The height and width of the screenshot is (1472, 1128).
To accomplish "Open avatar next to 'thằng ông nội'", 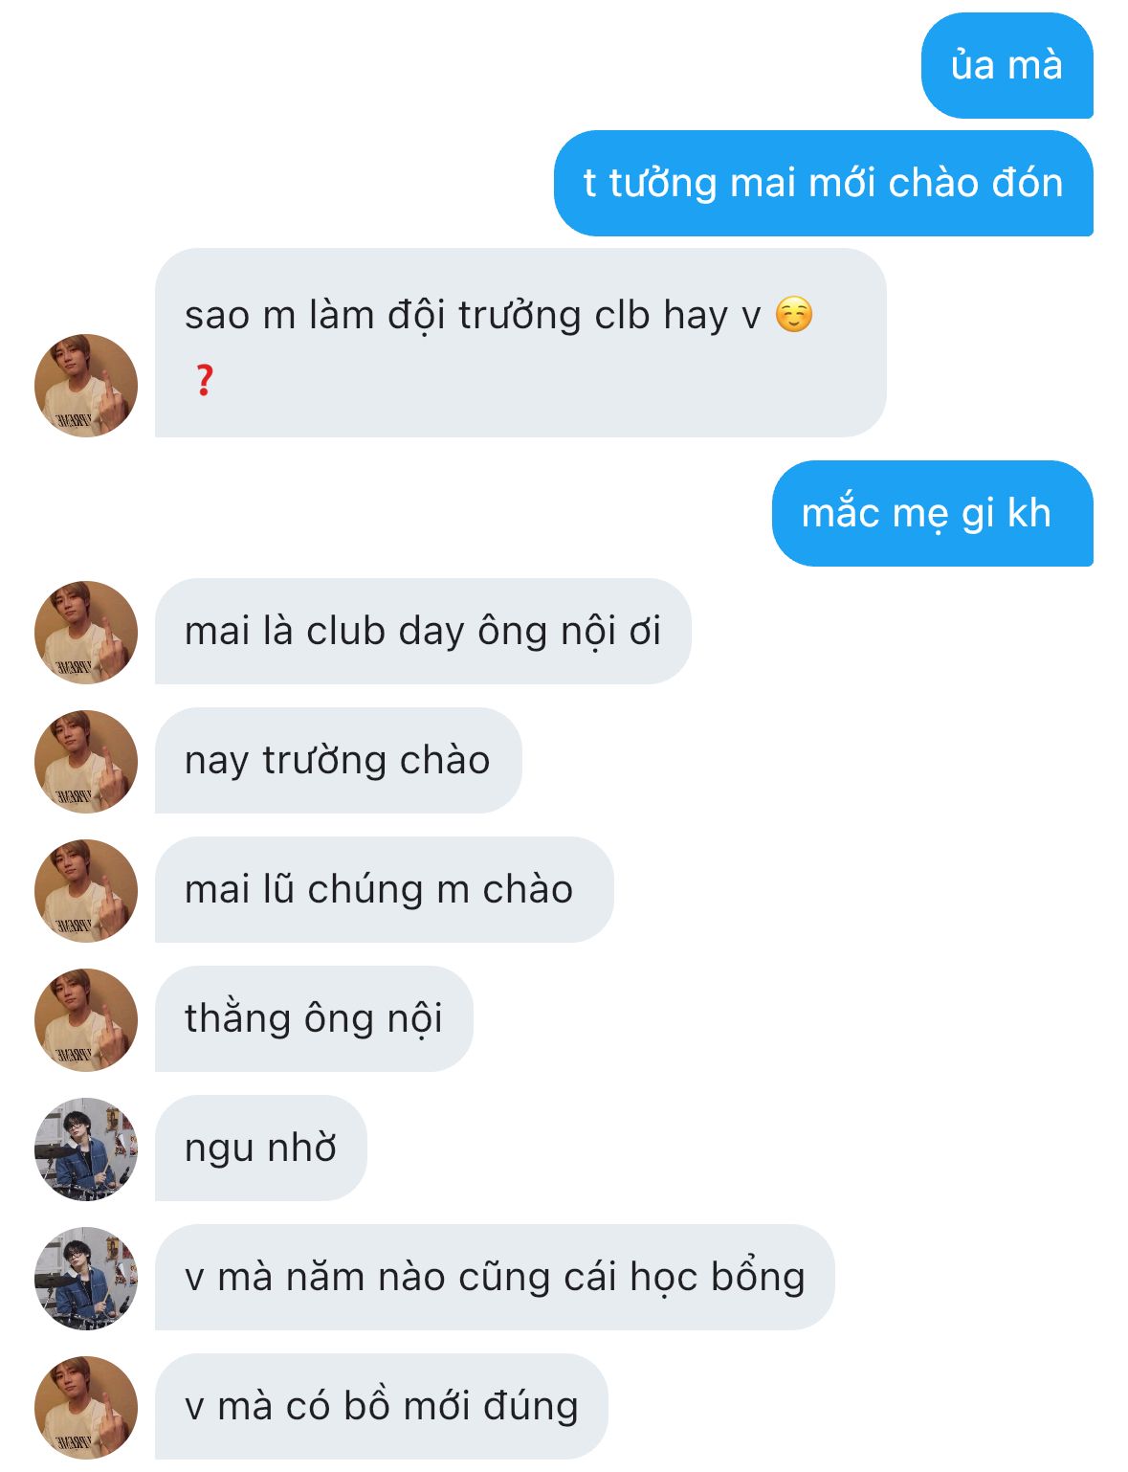I will pos(86,1020).
